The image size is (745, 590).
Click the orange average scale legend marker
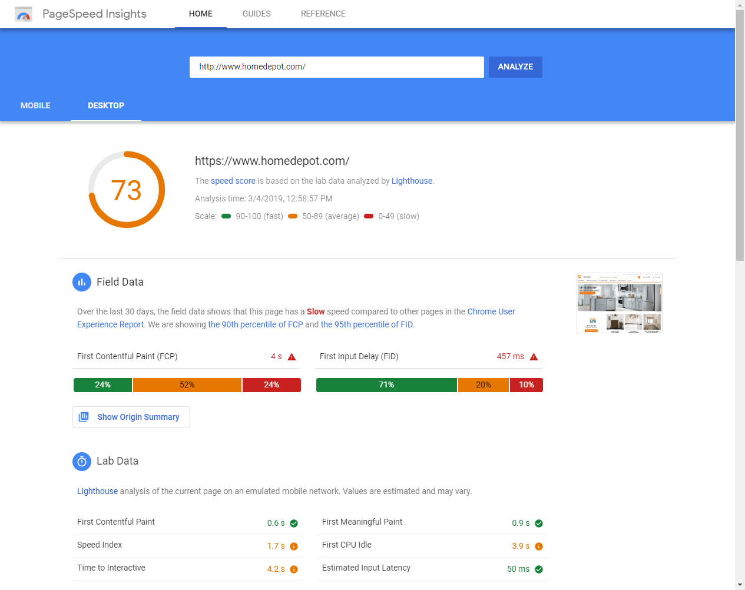click(293, 216)
